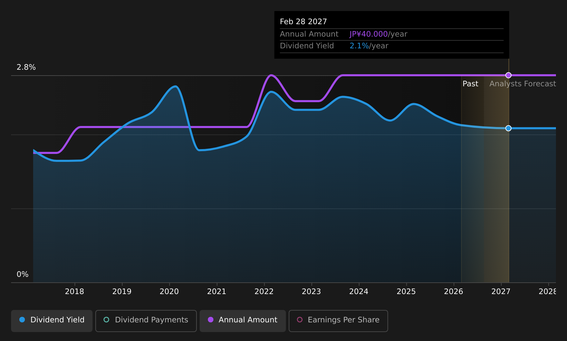Image resolution: width=567 pixels, height=341 pixels.
Task: Click the 2018 x-axis label
Action: (75, 292)
